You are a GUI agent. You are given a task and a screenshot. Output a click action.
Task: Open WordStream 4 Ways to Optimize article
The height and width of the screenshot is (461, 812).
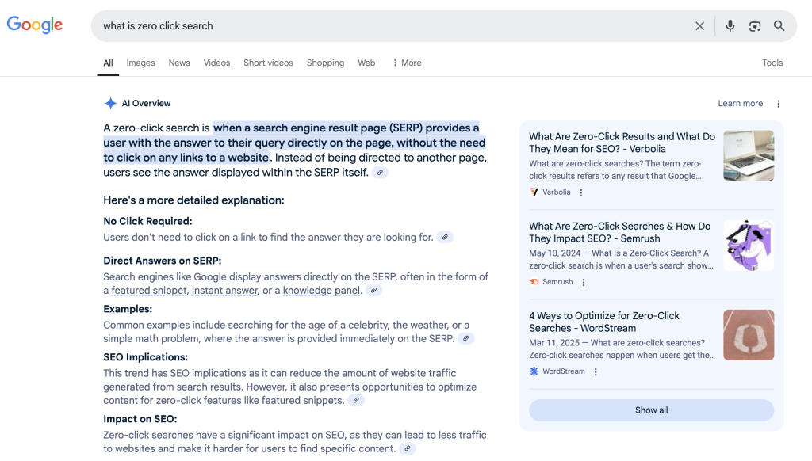[604, 322]
